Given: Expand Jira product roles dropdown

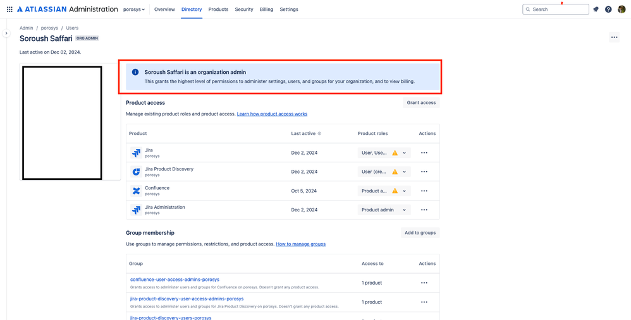Looking at the screenshot, I should pyautogui.click(x=384, y=153).
